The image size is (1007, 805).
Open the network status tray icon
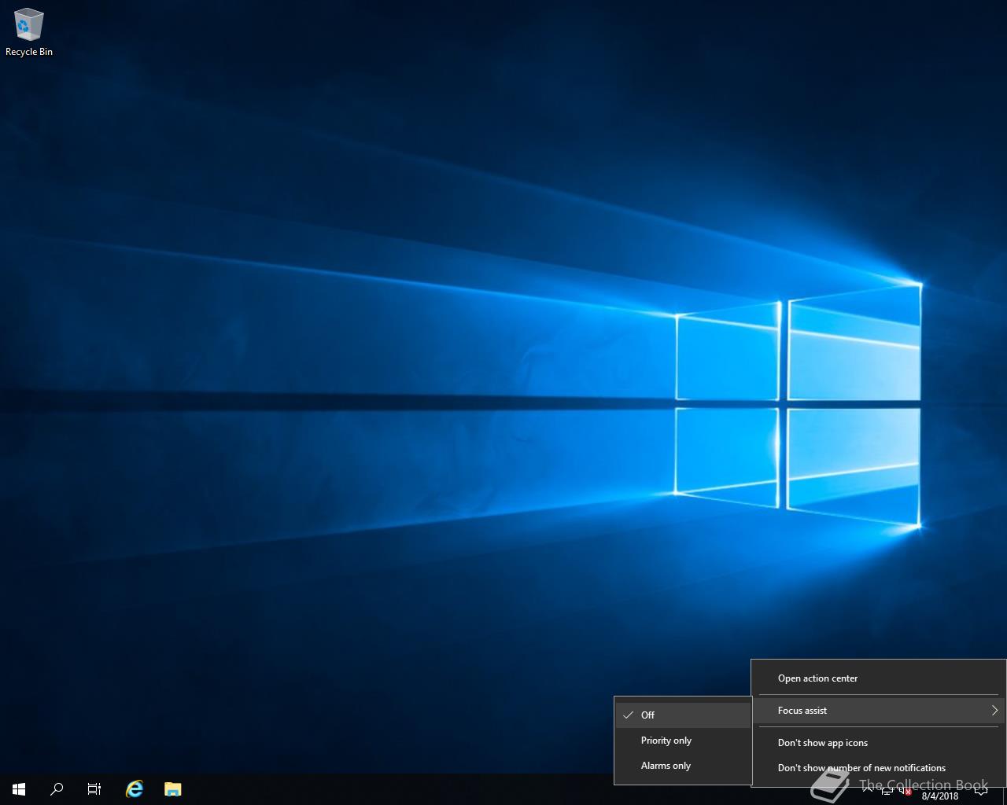click(x=887, y=791)
